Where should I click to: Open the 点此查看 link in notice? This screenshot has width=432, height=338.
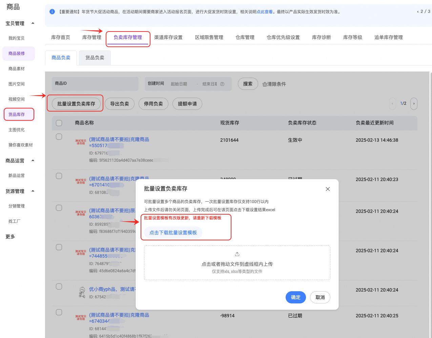(x=265, y=12)
